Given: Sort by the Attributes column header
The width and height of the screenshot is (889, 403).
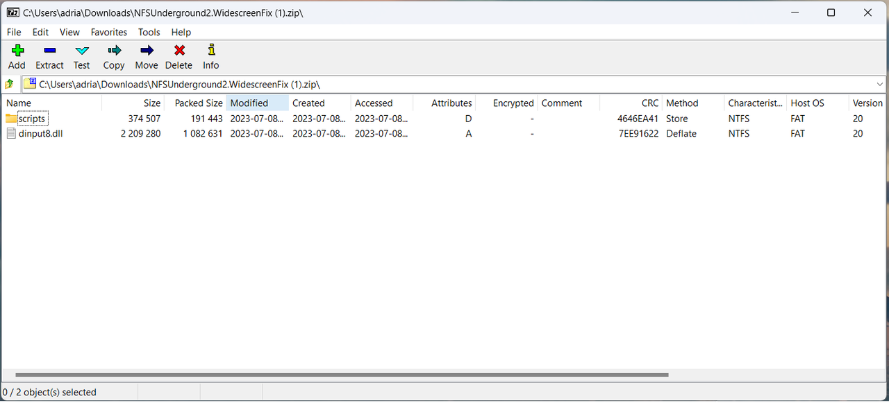Looking at the screenshot, I should (x=444, y=103).
